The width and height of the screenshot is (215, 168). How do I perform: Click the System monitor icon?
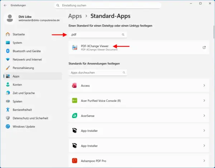pos(8,43)
